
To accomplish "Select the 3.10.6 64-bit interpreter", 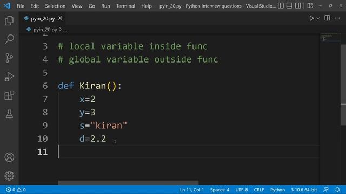I will [304, 190].
